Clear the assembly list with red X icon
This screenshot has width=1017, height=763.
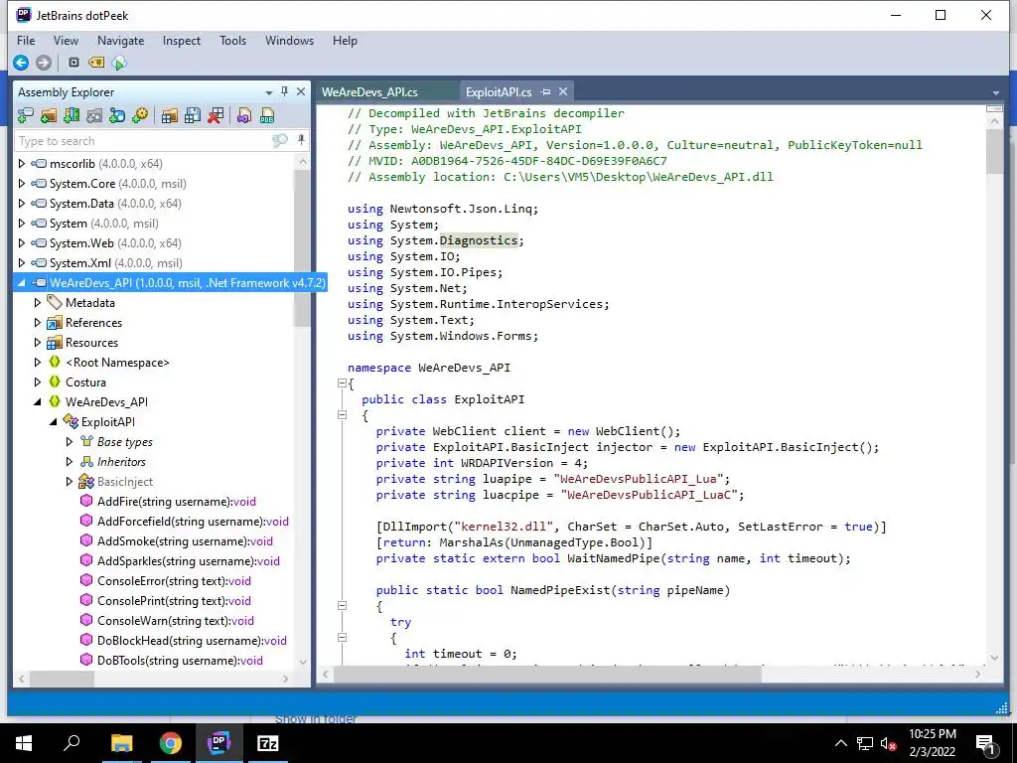point(216,116)
